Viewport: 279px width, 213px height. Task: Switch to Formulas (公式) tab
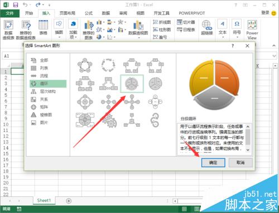89,13
